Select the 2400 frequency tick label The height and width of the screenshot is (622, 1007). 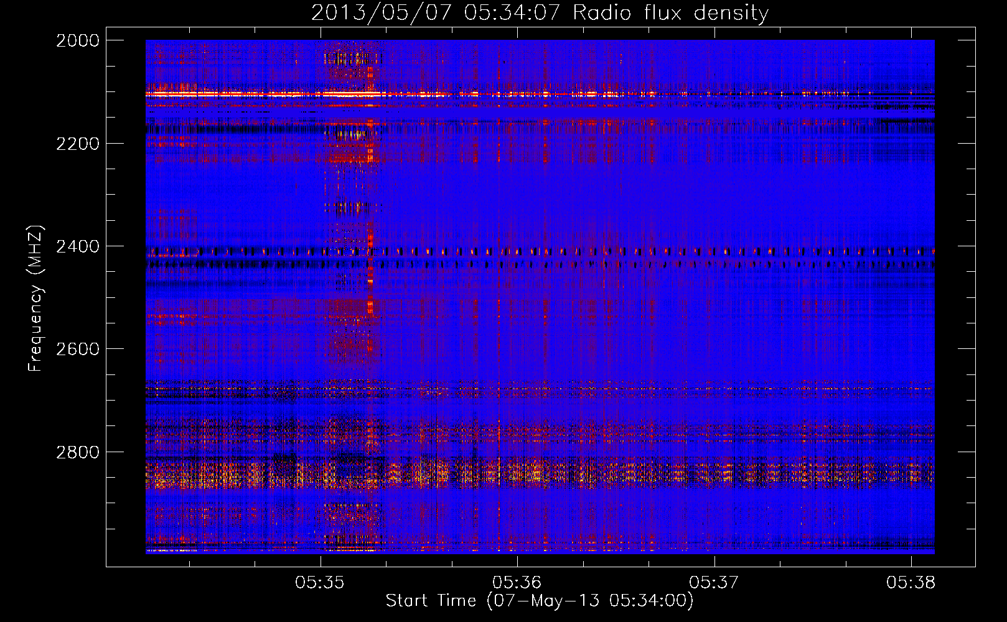coord(78,246)
